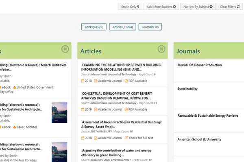Screen dimensions: 244x162
Task: Click PDF Available icon for 2019 article
Action: pyautogui.click(x=126, y=109)
